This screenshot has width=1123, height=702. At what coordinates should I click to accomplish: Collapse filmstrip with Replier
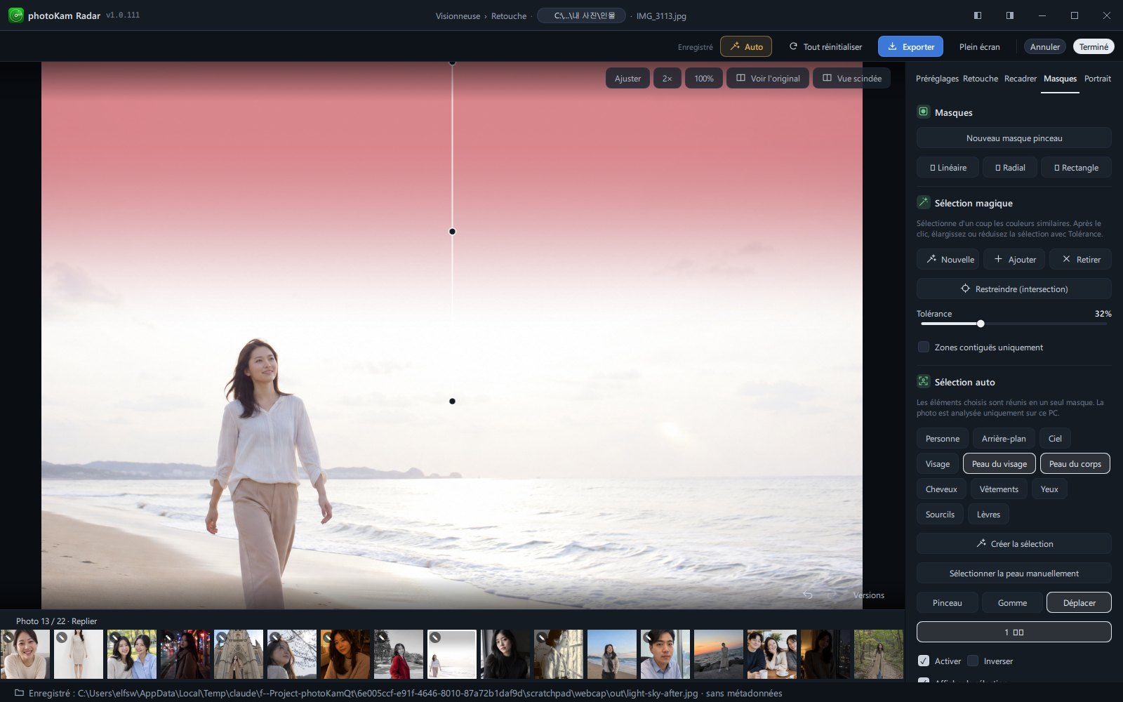click(84, 621)
